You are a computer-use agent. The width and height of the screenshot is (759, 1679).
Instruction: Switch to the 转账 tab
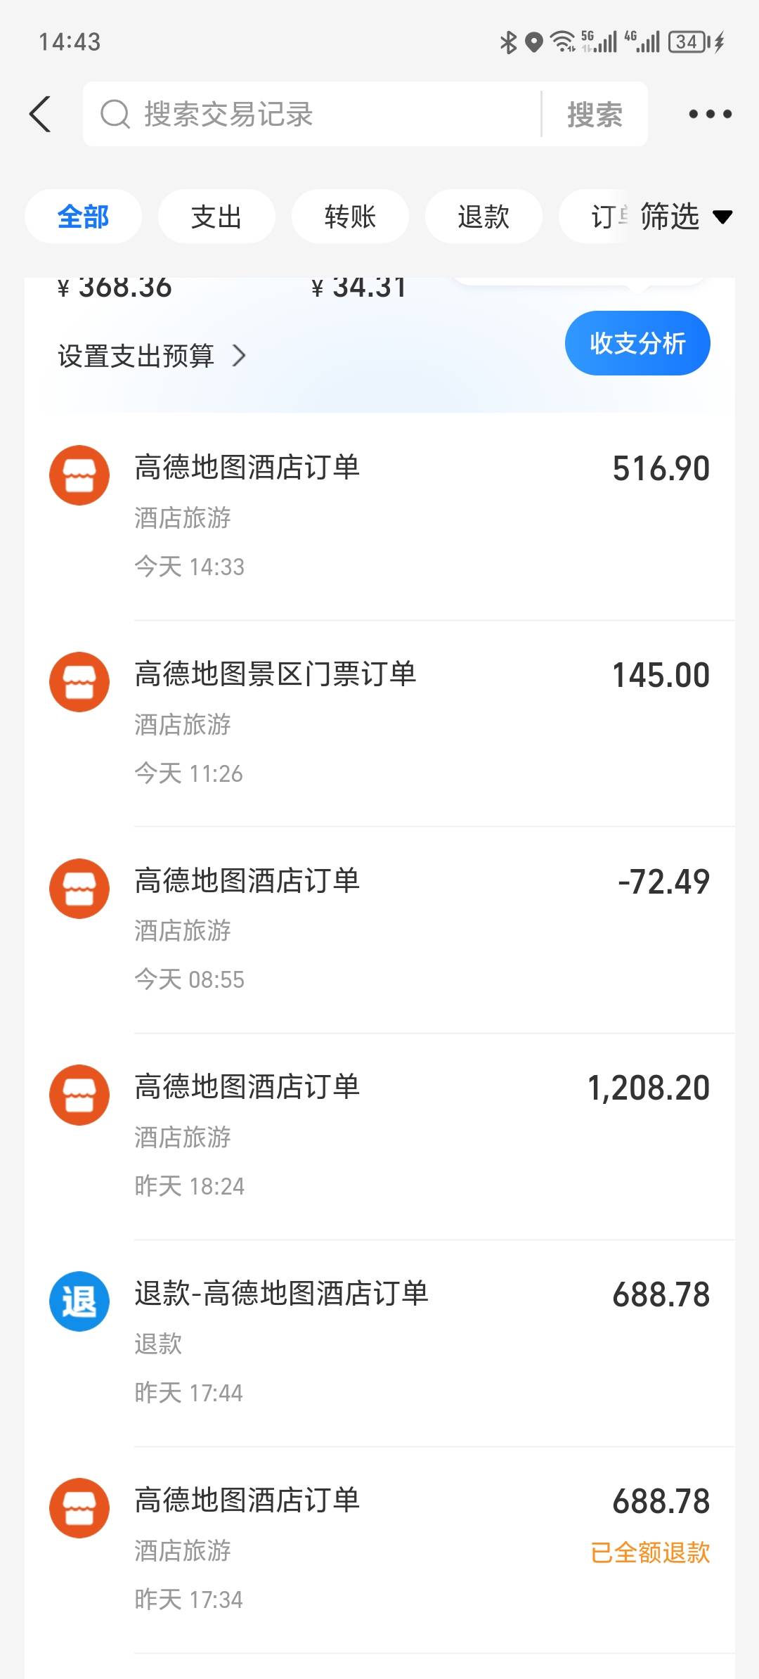point(350,217)
